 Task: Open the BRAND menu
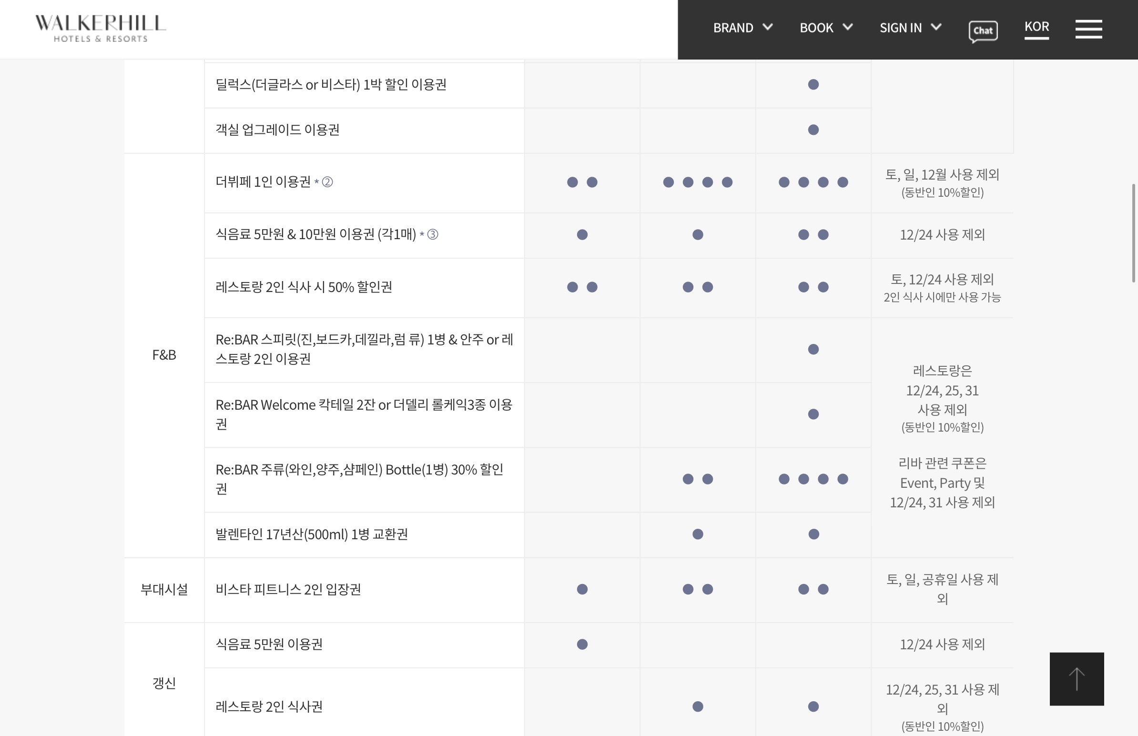point(733,28)
